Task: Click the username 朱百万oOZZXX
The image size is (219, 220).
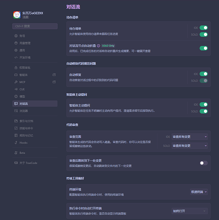Action: pos(33,13)
